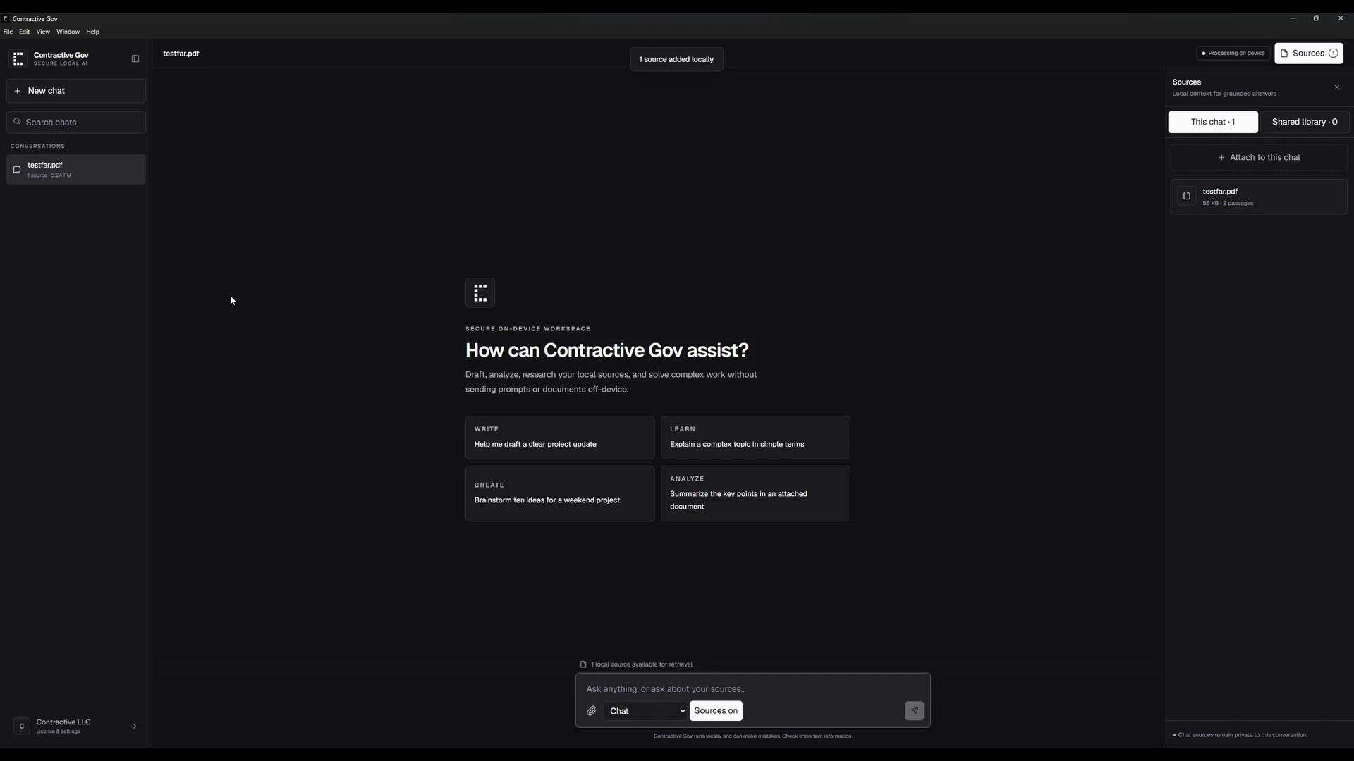Click the chat bubble icon beside testfar.pdf conversation

(17, 170)
